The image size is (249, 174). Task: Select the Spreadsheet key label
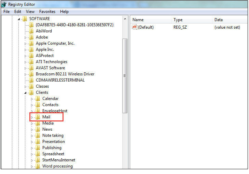53,154
